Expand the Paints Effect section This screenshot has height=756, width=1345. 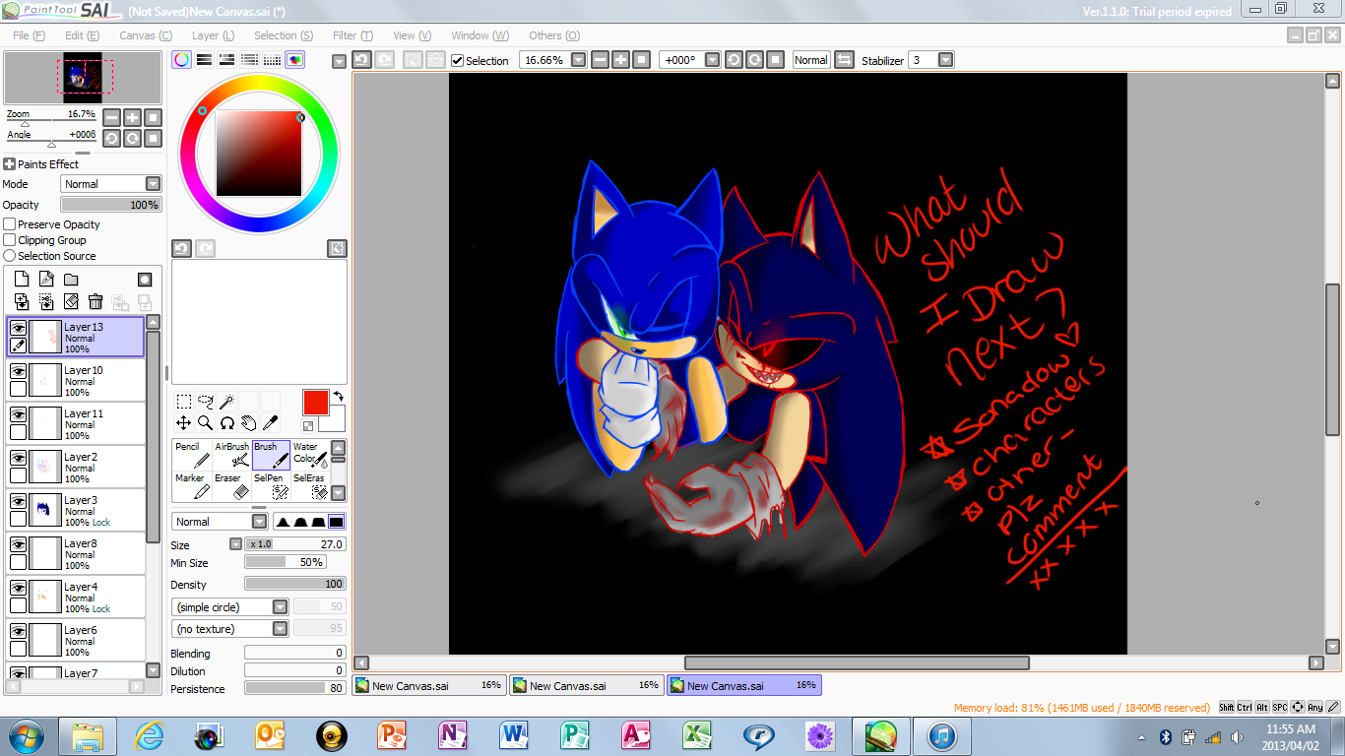(x=9, y=164)
